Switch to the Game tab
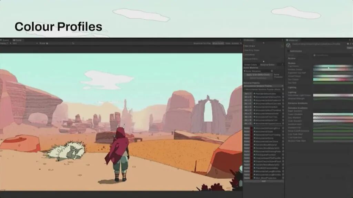The height and width of the screenshot is (198, 353). [x=17, y=40]
